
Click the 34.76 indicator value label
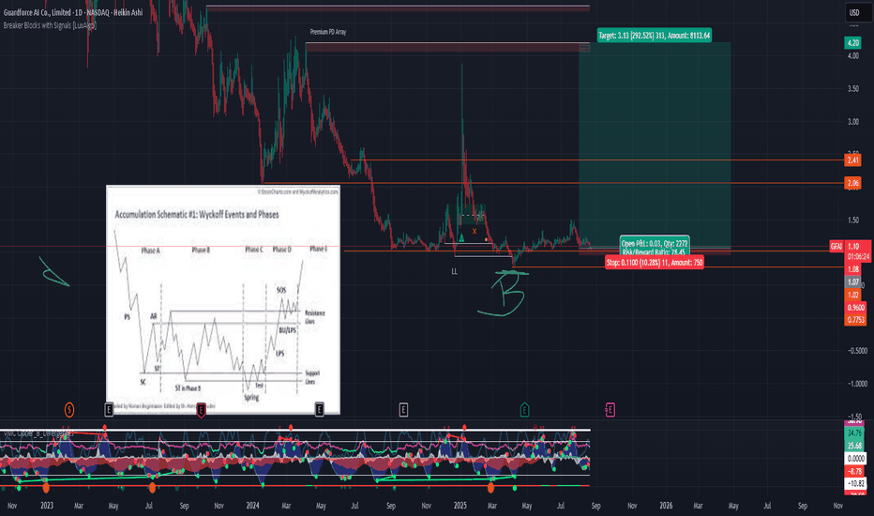(x=855, y=433)
